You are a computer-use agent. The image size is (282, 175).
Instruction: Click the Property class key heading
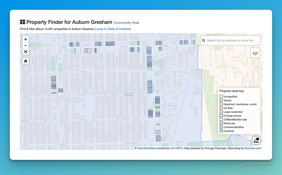pyautogui.click(x=232, y=91)
